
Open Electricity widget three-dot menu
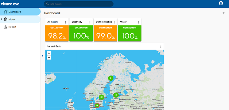click(90, 22)
